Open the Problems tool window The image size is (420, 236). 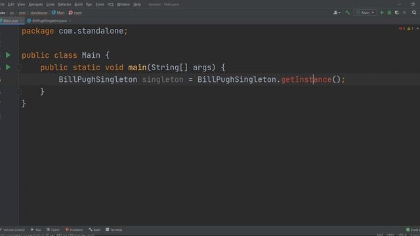pos(74,229)
